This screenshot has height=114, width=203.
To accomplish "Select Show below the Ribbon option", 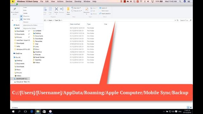I will [x=30, y=25].
